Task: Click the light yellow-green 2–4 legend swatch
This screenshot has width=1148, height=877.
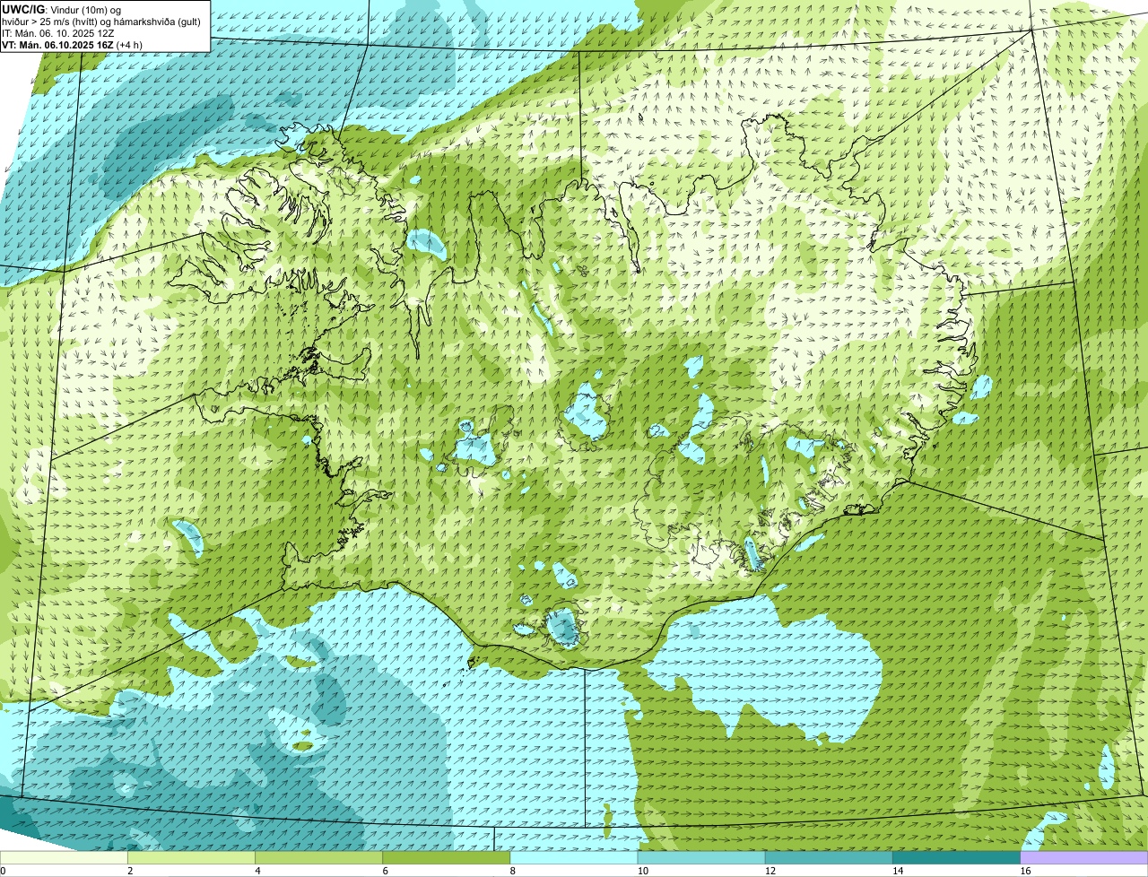Action: [x=191, y=858]
